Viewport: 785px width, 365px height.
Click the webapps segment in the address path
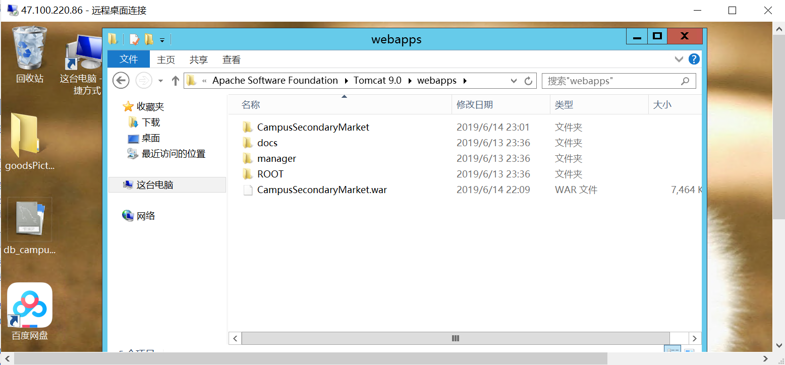coord(437,81)
